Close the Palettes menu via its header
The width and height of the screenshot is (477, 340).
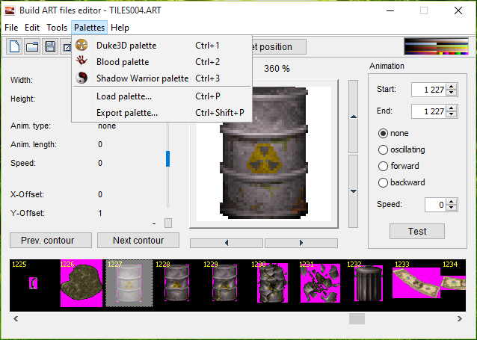coord(90,28)
